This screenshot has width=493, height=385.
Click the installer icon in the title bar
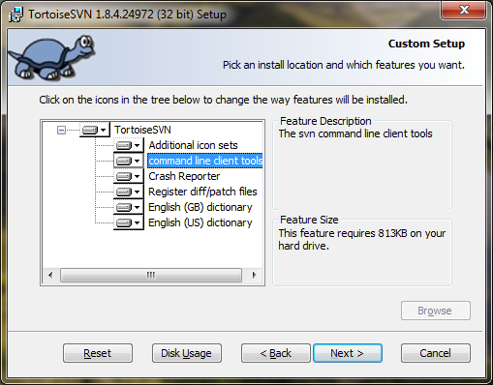[15, 15]
